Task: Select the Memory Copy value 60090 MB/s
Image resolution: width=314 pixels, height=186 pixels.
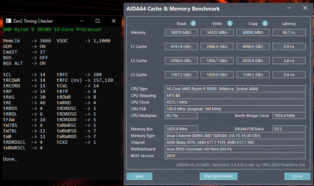Action: coord(253,32)
